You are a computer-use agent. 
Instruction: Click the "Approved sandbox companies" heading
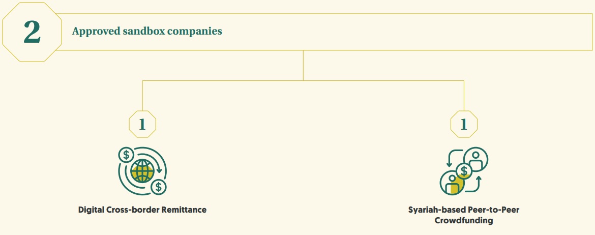coord(147,31)
